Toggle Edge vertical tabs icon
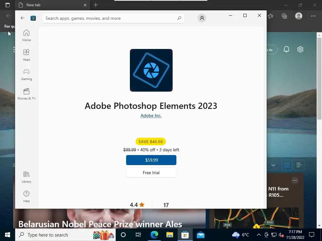The height and width of the screenshot is (241, 322). (x=8, y=5)
